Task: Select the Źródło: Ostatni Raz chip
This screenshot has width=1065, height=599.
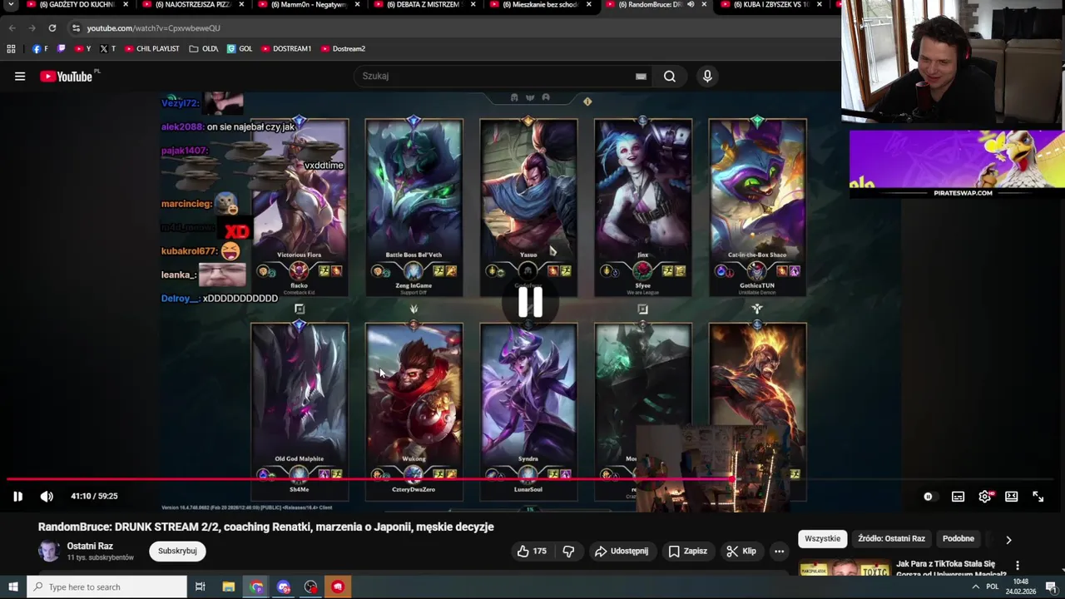Action: 891,539
